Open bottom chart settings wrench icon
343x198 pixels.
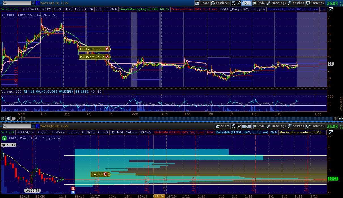pos(239,126)
